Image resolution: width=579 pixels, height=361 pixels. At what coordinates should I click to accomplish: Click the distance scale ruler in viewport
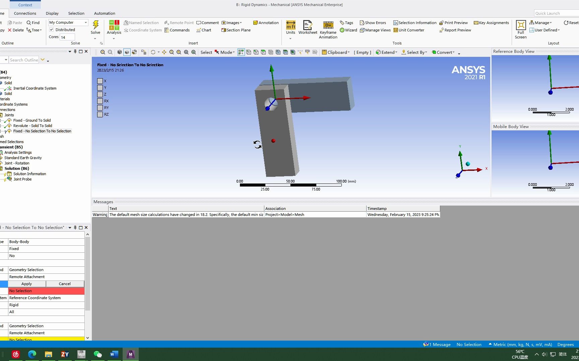point(290,185)
